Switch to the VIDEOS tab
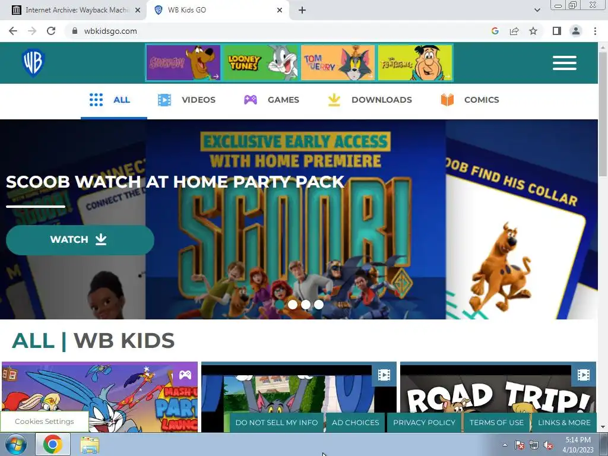 point(186,100)
